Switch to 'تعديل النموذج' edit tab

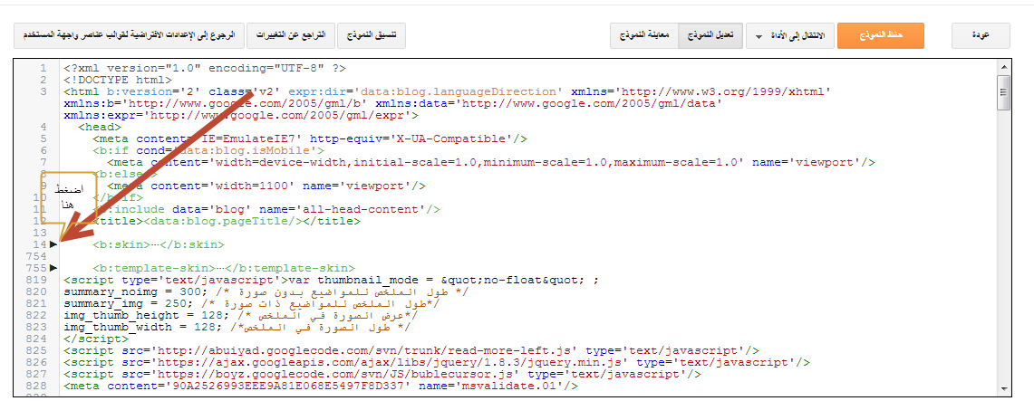(710, 35)
